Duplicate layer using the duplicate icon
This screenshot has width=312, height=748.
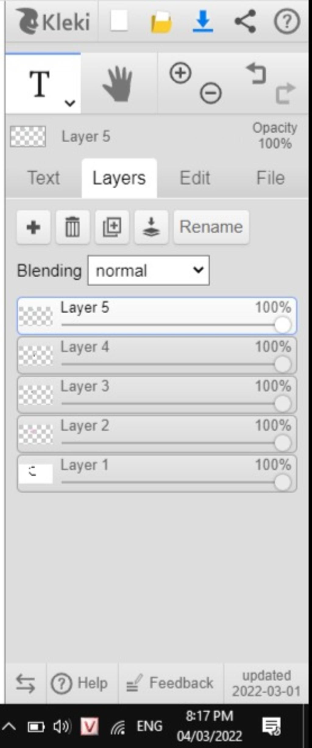pos(112,227)
